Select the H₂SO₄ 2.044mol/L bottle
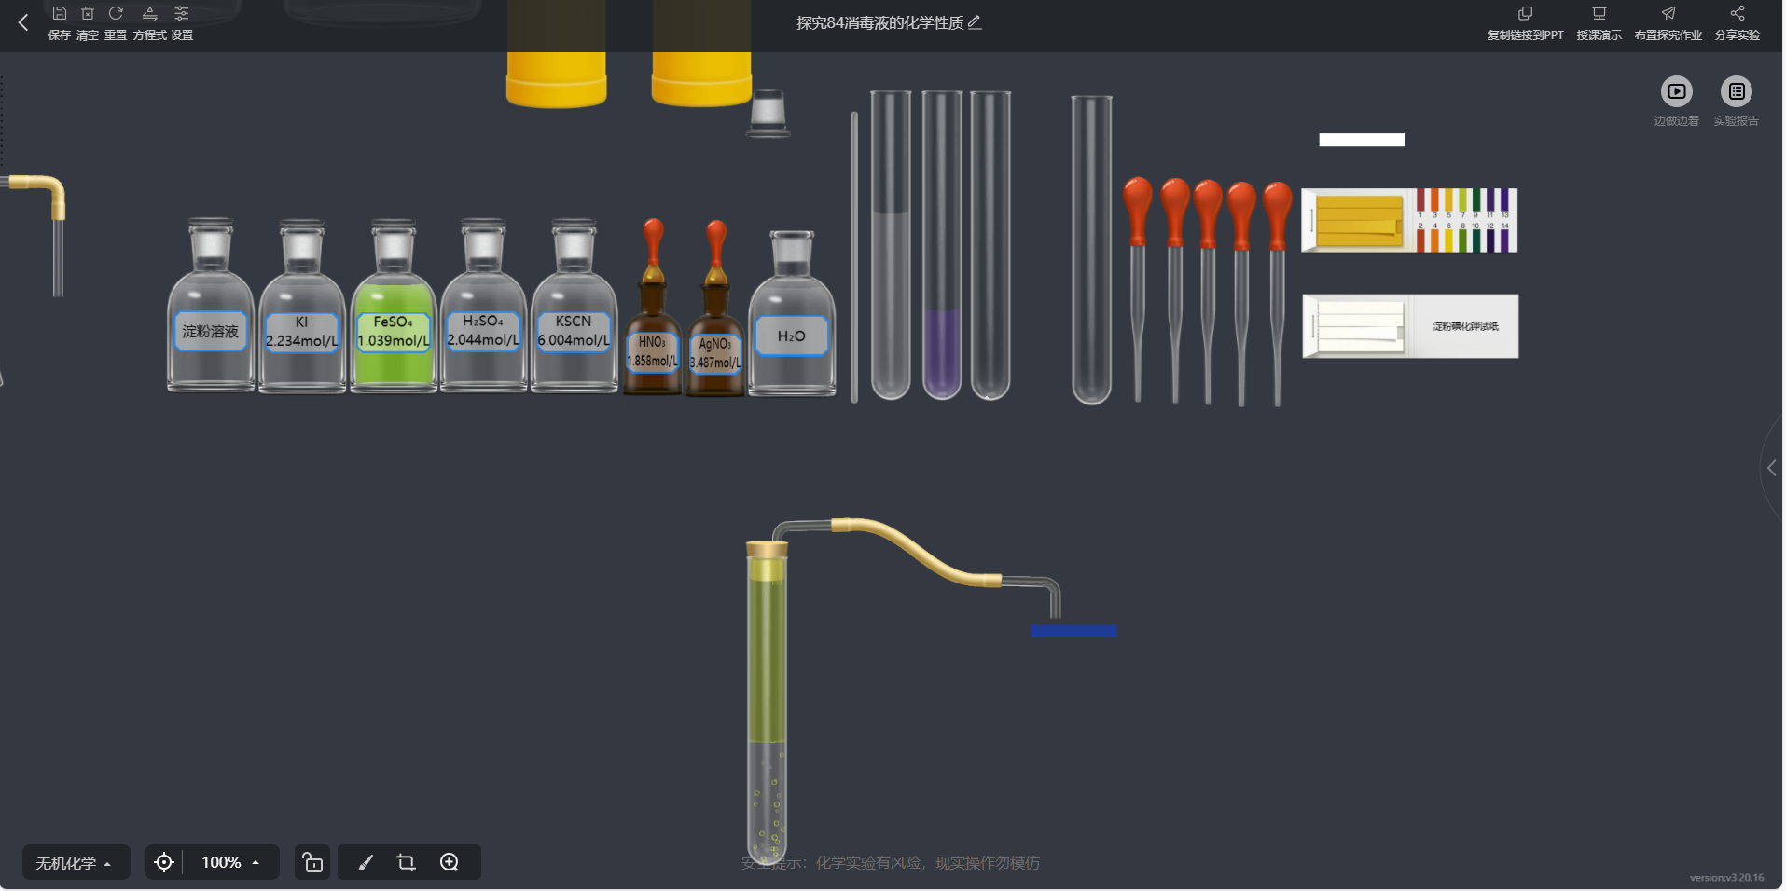 pyautogui.click(x=483, y=305)
